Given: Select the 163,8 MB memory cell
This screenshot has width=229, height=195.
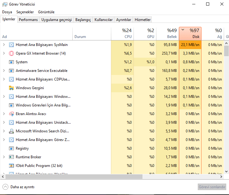Looking at the screenshot, I should (168, 71).
